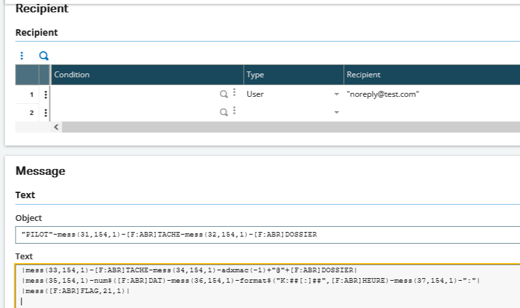Image resolution: width=520 pixels, height=308 pixels.
Task: Open row 2 line actions menu
Action: point(45,112)
